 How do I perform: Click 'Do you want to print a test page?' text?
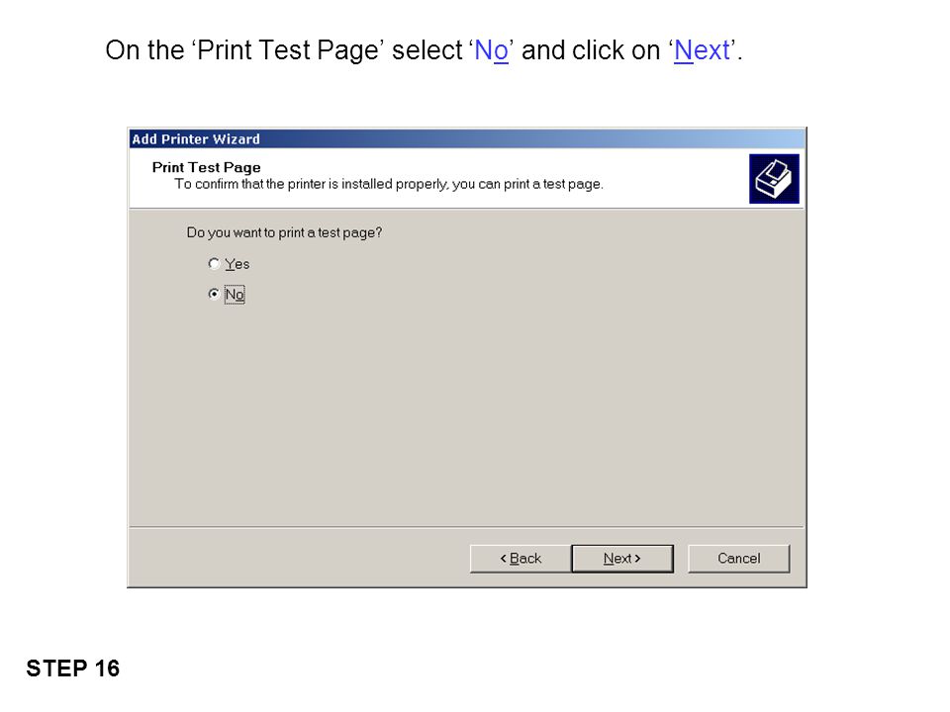[x=284, y=232]
